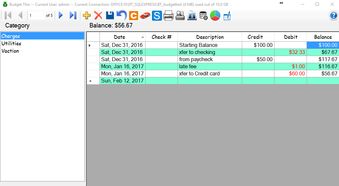Save data with blue floppy disk icon

coord(110,16)
